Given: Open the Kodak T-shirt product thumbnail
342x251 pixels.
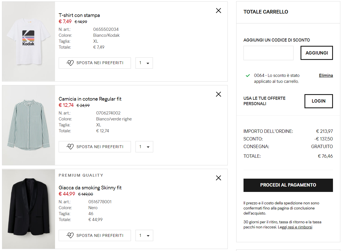Looking at the screenshot, I should (x=28, y=41).
